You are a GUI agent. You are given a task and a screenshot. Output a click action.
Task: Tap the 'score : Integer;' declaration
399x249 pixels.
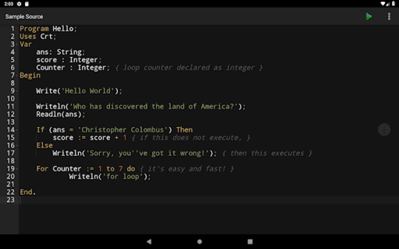coord(69,60)
